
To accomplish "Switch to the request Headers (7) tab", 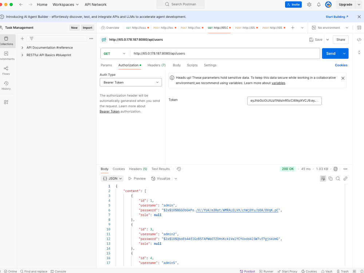I will click(x=157, y=65).
